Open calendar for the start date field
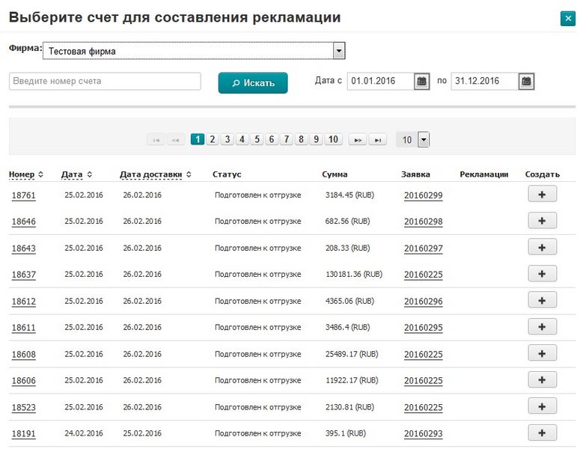This screenshot has width=577, height=449. [x=422, y=81]
